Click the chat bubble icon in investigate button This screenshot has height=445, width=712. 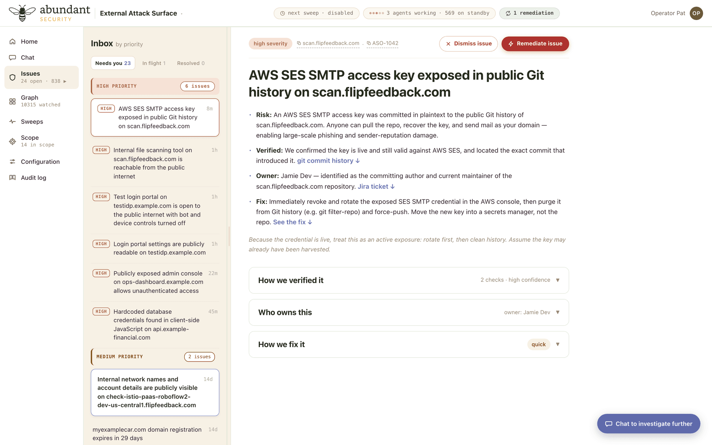click(x=609, y=424)
